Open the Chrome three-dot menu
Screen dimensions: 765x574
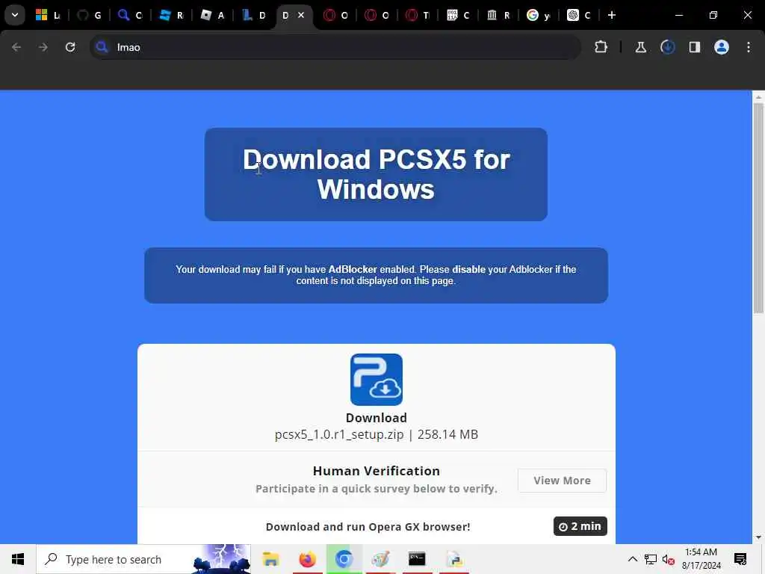pos(749,47)
